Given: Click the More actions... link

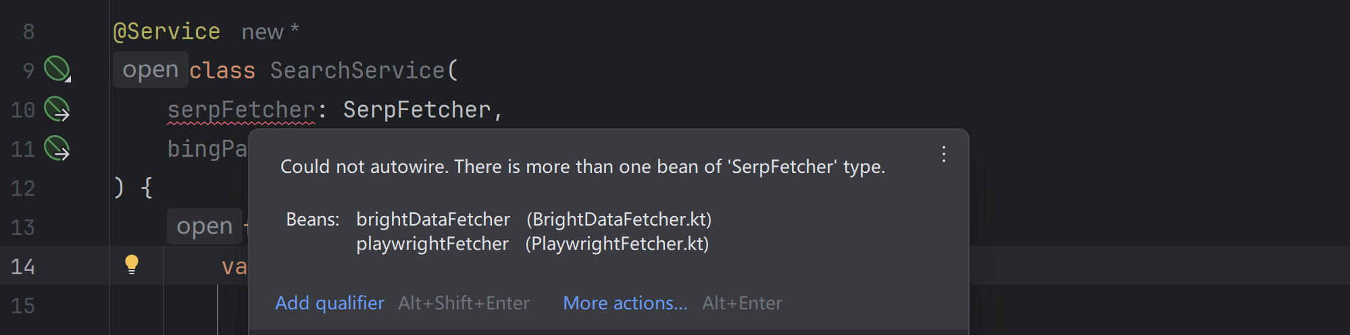Looking at the screenshot, I should click(x=625, y=303).
